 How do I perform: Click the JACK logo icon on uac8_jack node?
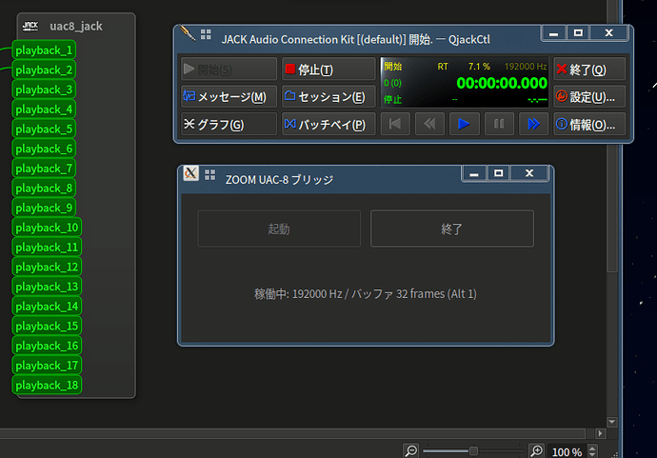click(x=30, y=26)
